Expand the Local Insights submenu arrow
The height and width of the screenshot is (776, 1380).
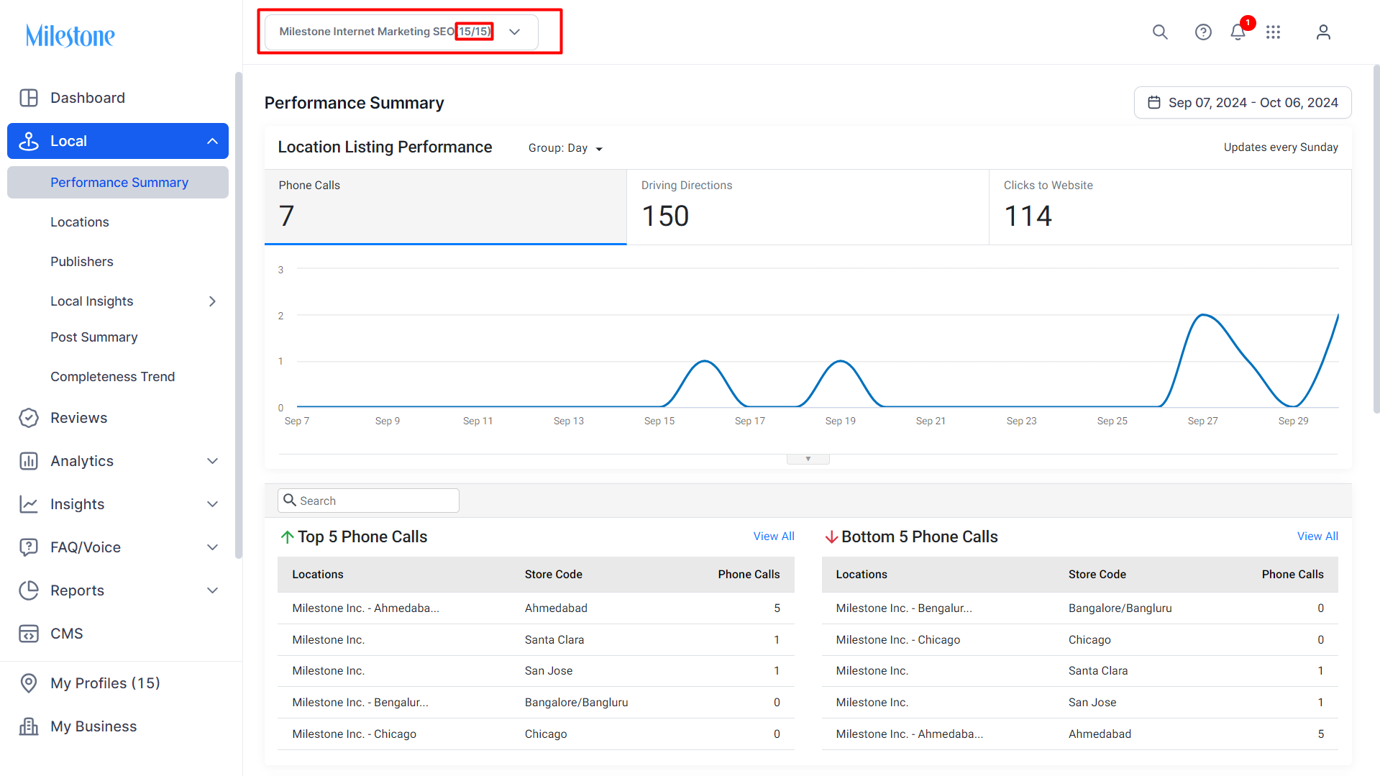[212, 301]
